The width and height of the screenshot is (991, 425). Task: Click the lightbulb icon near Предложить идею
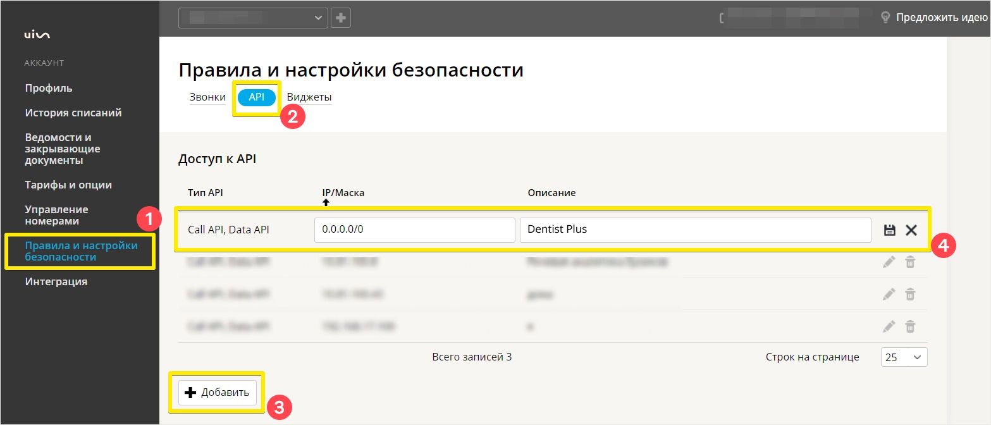coord(885,17)
